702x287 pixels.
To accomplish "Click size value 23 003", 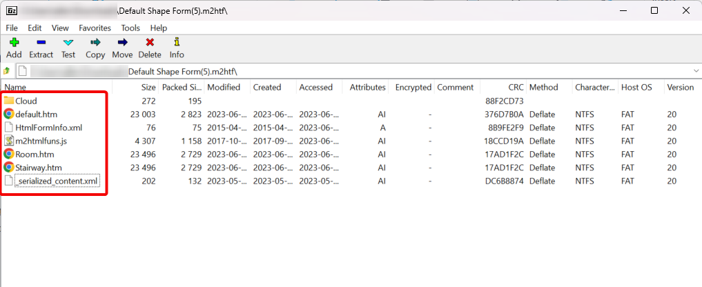I will click(x=143, y=114).
